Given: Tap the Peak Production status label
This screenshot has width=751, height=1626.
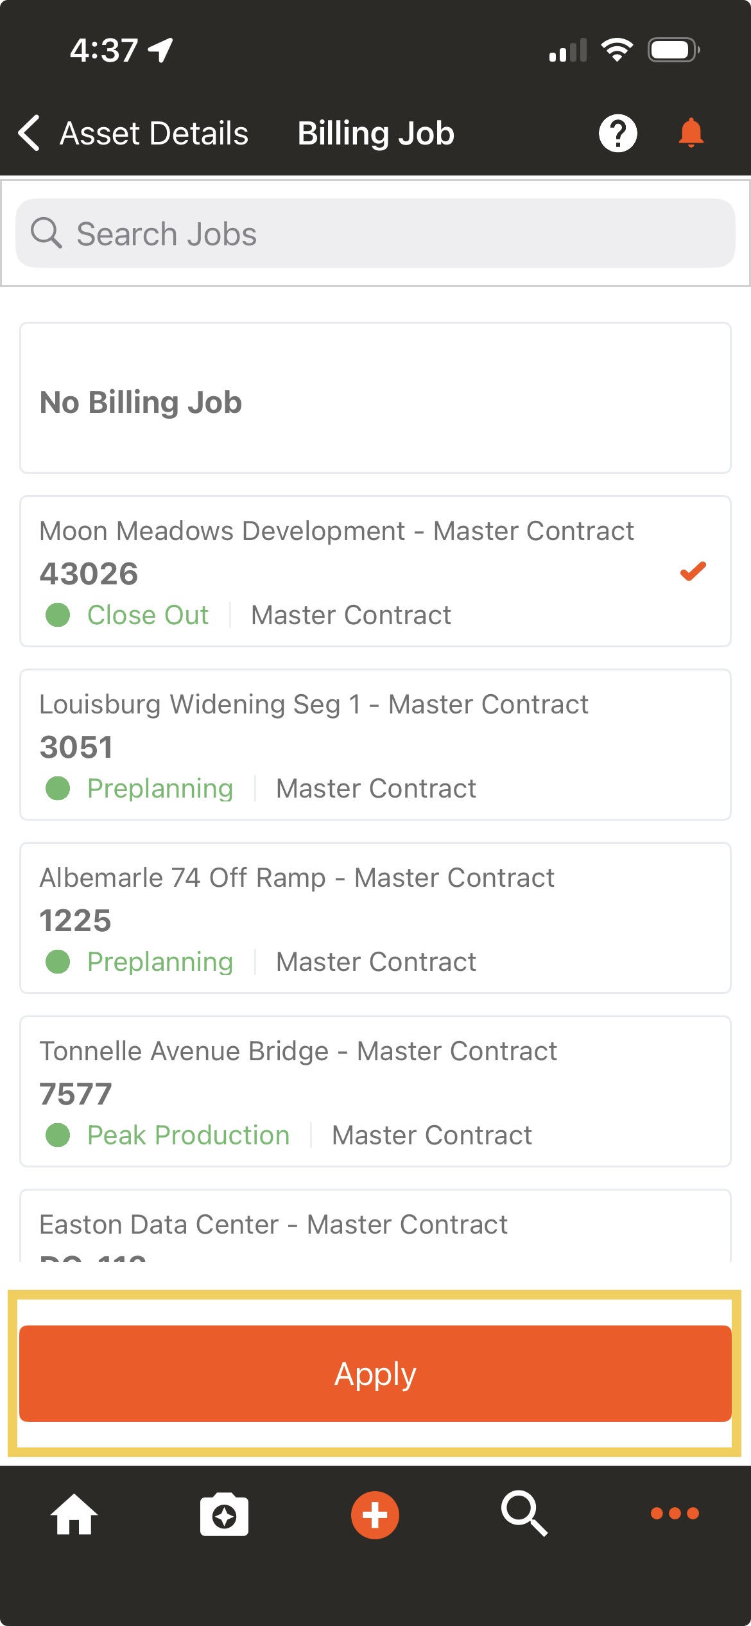Looking at the screenshot, I should click(188, 1135).
